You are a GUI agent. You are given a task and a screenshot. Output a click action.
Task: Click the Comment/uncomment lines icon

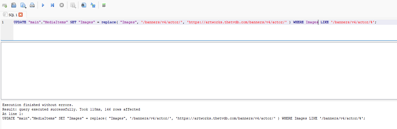[104, 5]
